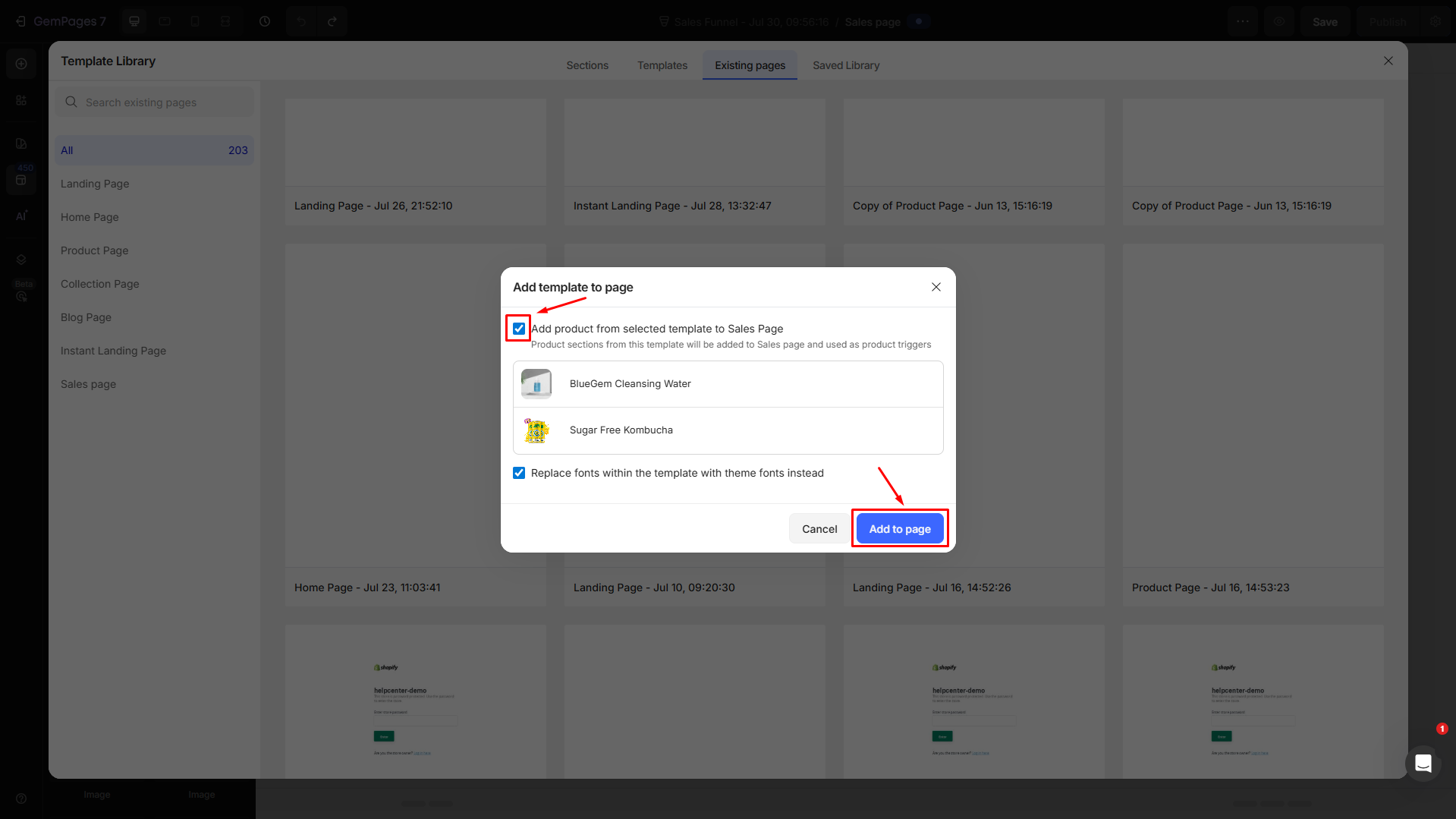Click the Save button
Viewport: 1456px width, 819px height.
[1325, 22]
